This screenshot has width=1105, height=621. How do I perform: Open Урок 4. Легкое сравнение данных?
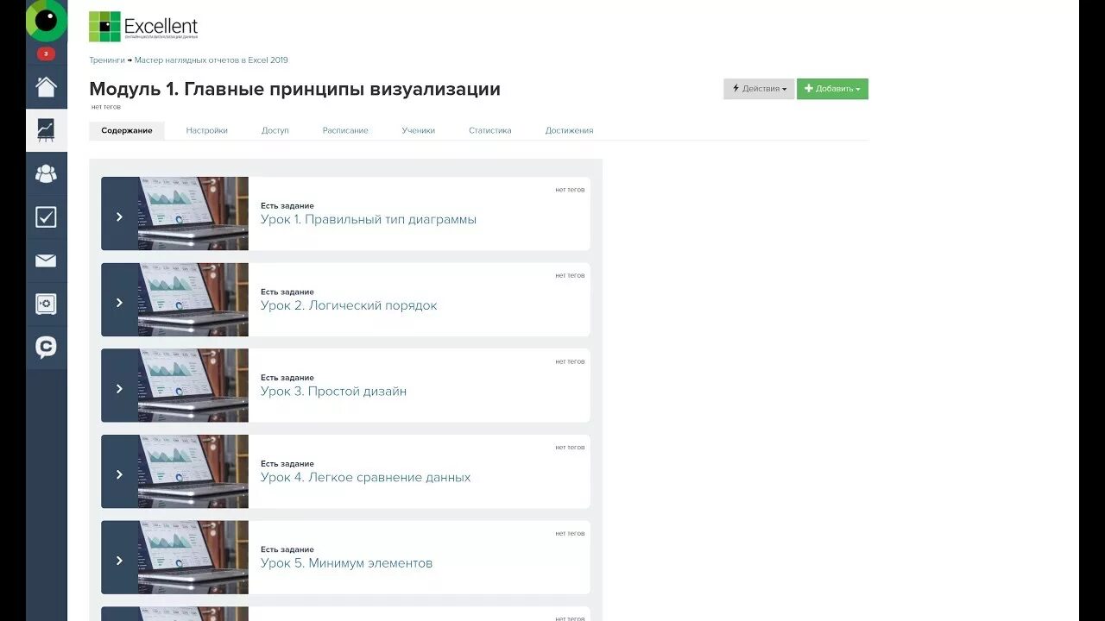[366, 477]
